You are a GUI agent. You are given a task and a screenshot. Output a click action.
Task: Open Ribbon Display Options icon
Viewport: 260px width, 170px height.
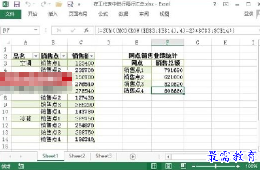click(x=226, y=4)
